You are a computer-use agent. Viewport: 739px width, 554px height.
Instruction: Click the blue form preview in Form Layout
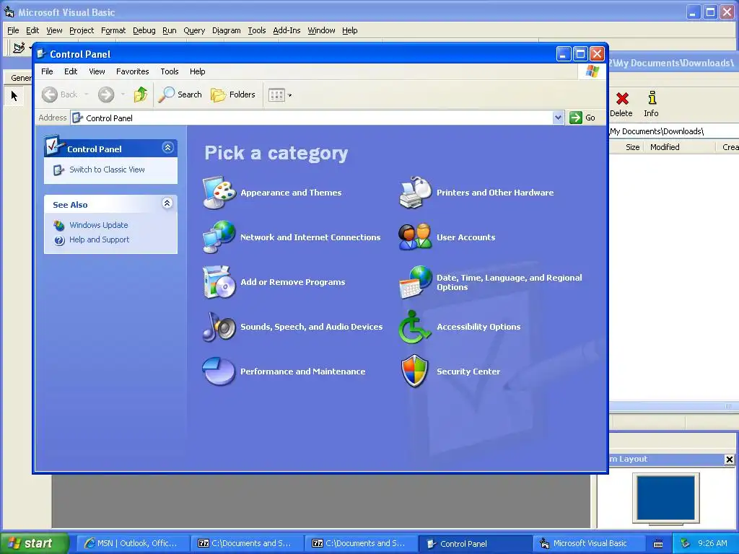pyautogui.click(x=665, y=498)
